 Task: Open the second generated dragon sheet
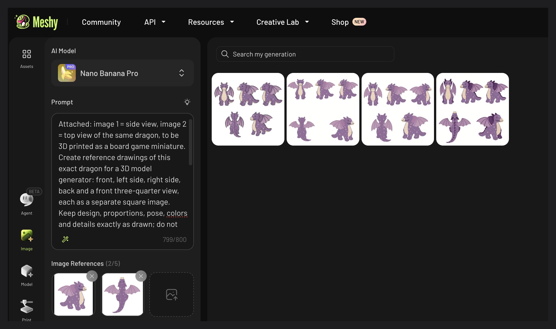[323, 109]
